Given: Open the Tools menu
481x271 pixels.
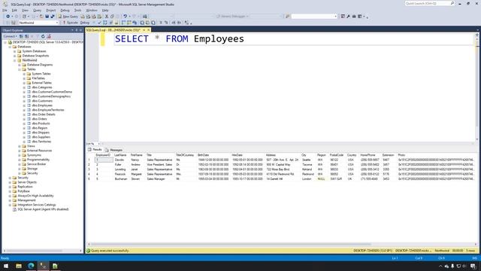Looking at the screenshot, I should [x=78, y=10].
